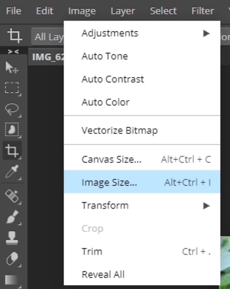Select the Clone Stamp tool
Screen dimensions: 230x289
coord(12,237)
